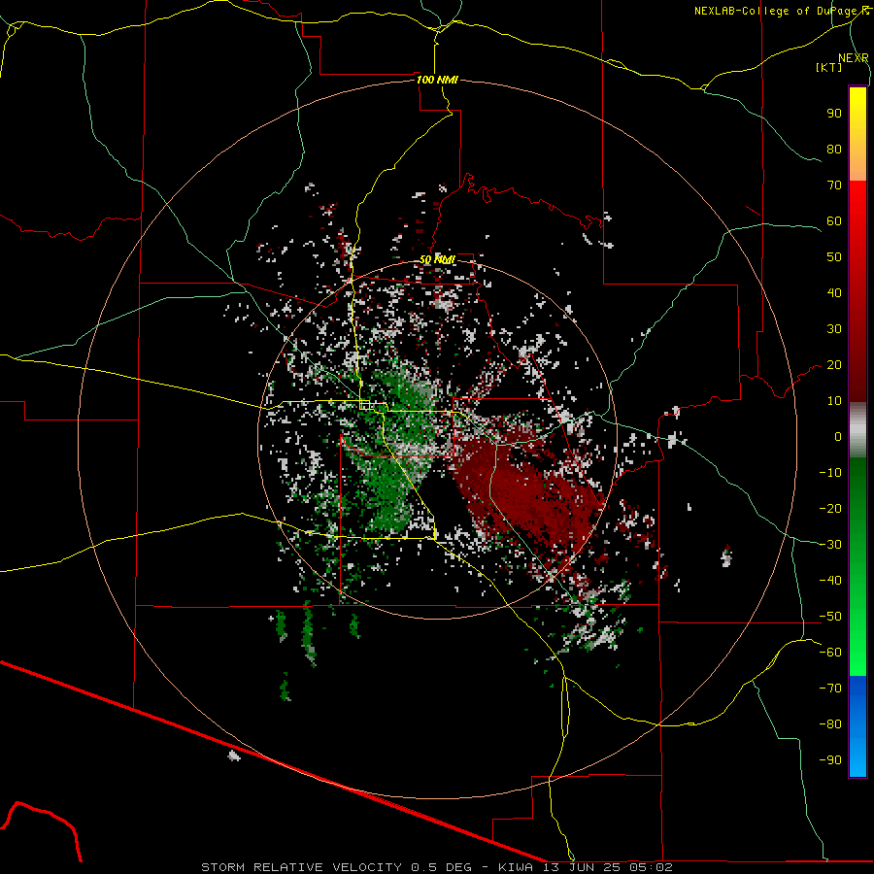This screenshot has height=874, width=874.
Task: Click the KIWA radar site identifier
Action: pyautogui.click(x=516, y=867)
